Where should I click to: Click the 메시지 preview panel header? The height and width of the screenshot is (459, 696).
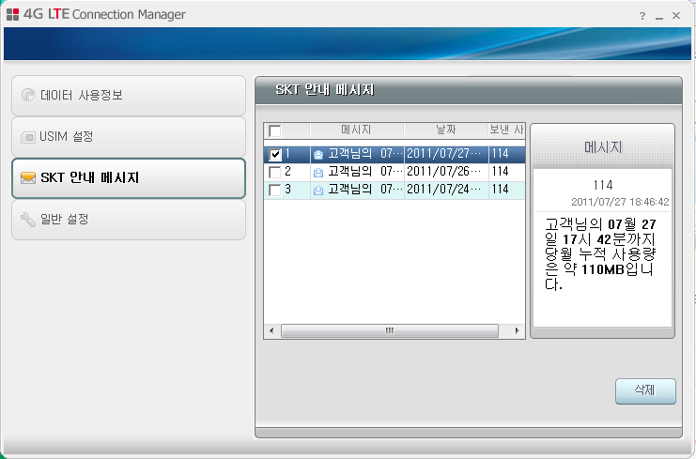603,146
